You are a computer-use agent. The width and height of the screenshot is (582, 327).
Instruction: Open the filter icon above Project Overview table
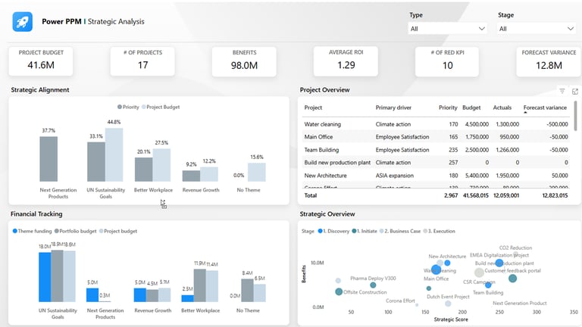(562, 91)
